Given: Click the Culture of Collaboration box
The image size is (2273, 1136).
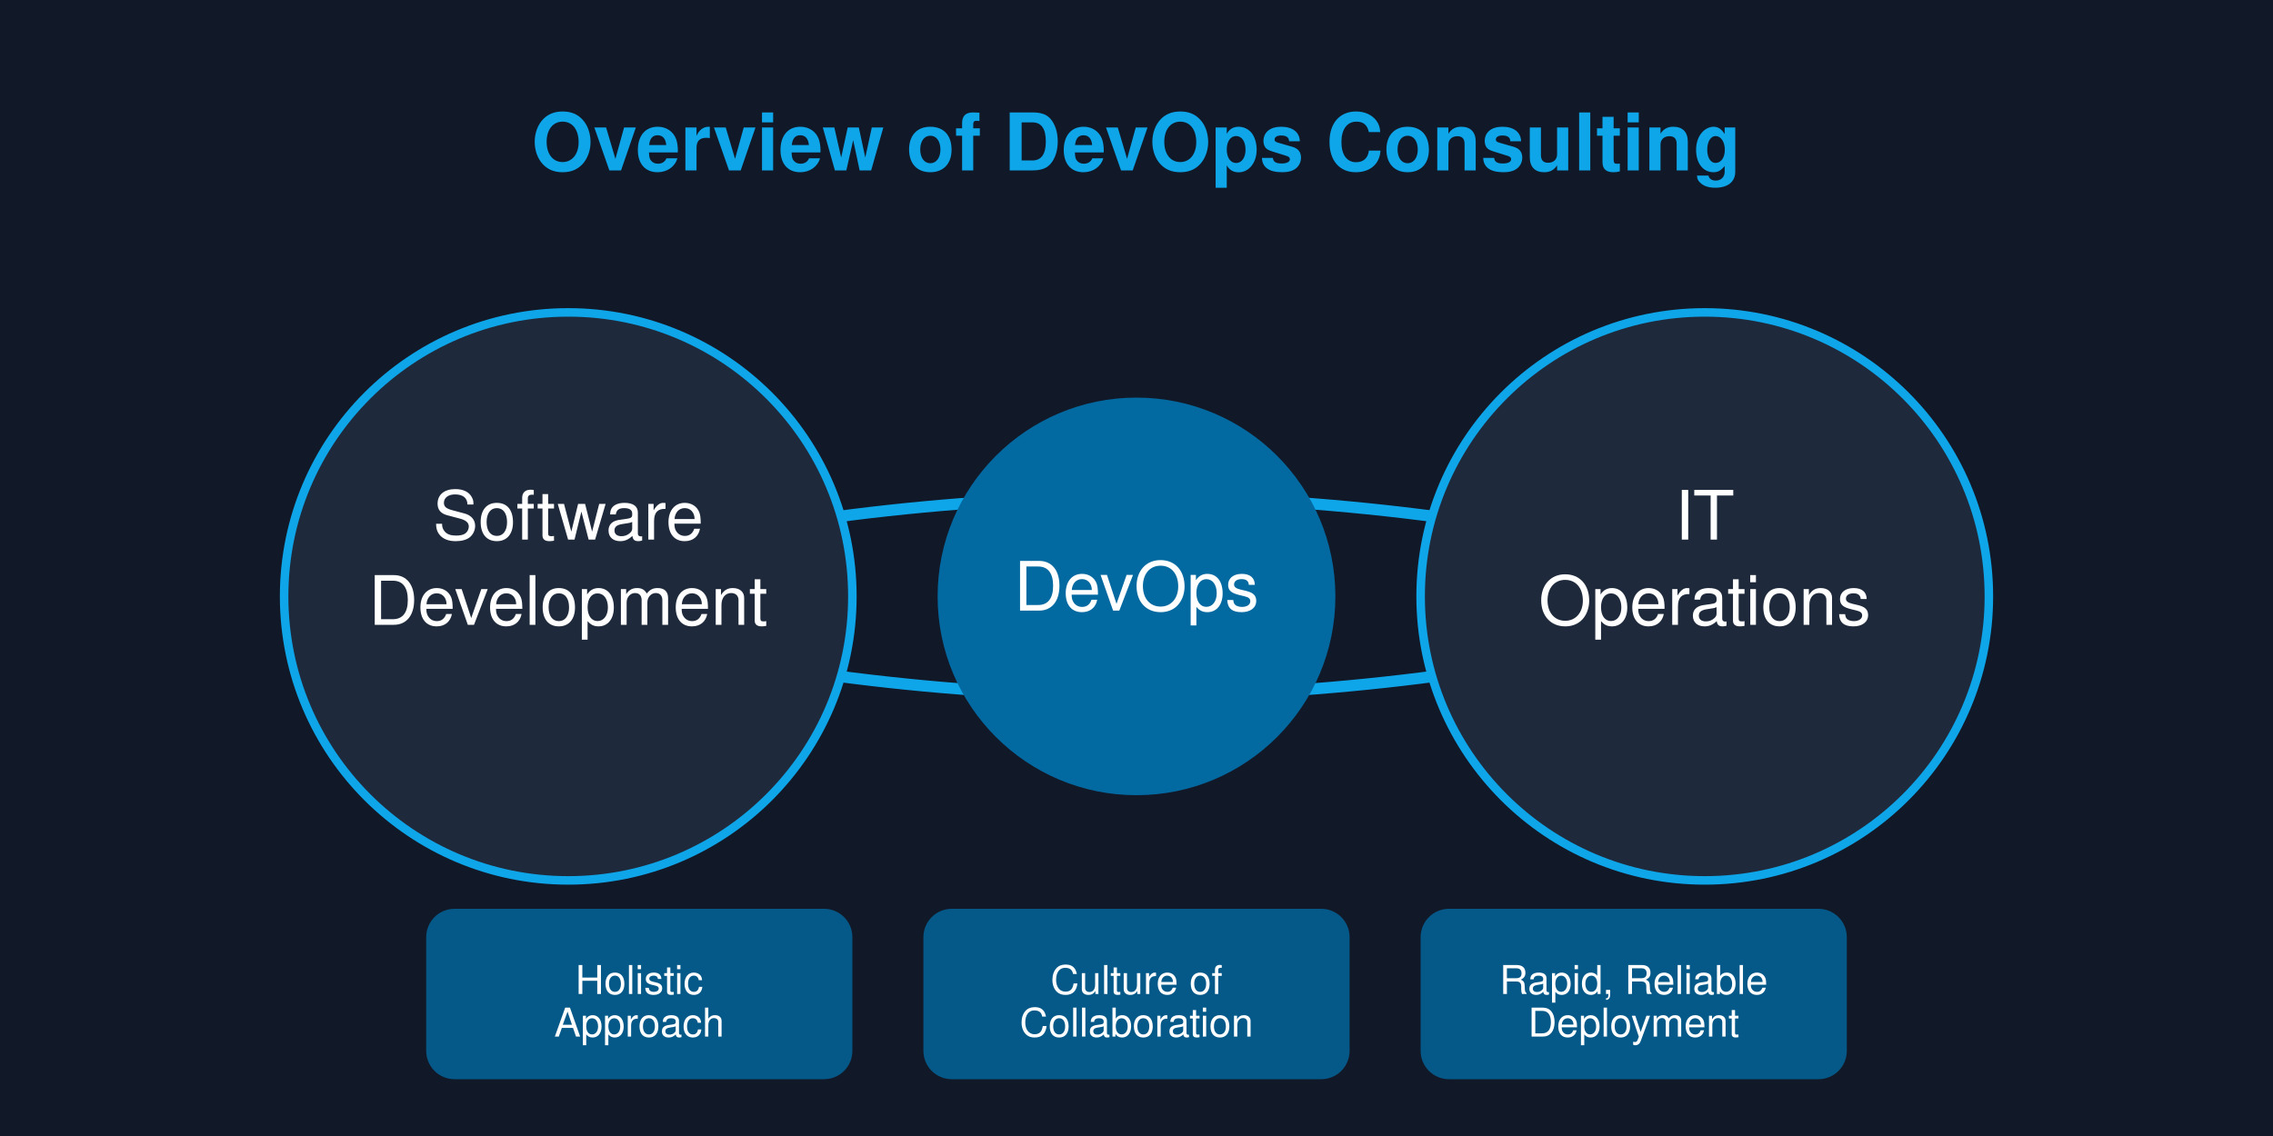Looking at the screenshot, I should (1136, 994).
